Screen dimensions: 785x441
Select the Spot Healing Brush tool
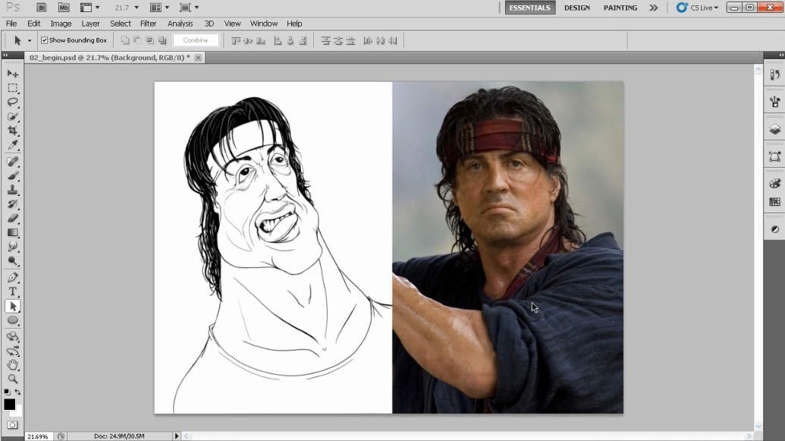pyautogui.click(x=13, y=162)
